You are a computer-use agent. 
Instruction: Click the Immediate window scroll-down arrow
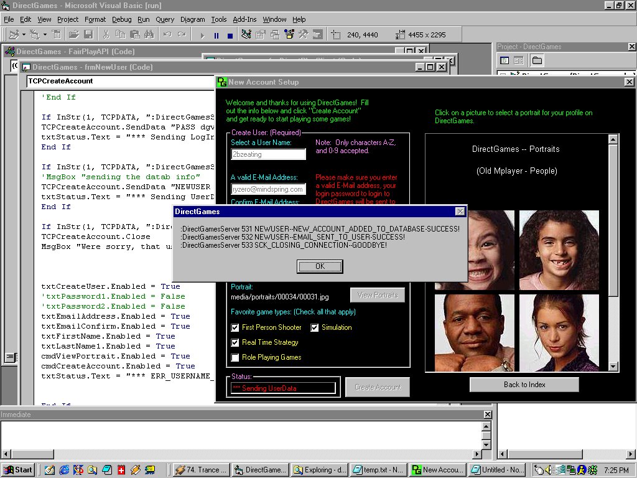click(486, 444)
